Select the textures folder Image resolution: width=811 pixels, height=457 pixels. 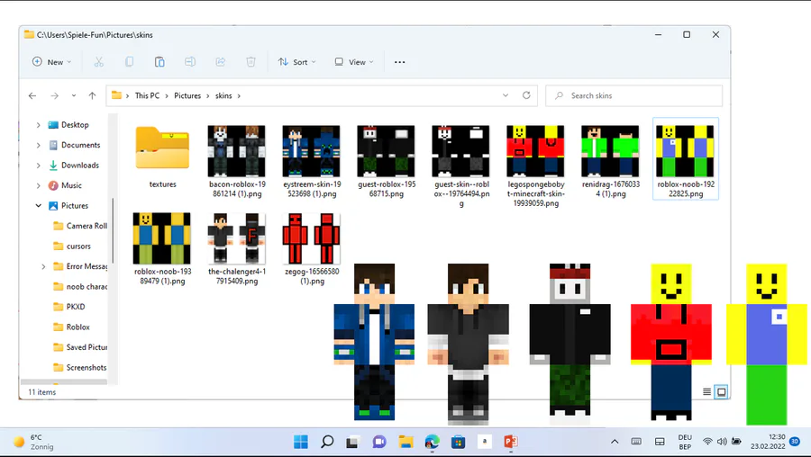162,157
